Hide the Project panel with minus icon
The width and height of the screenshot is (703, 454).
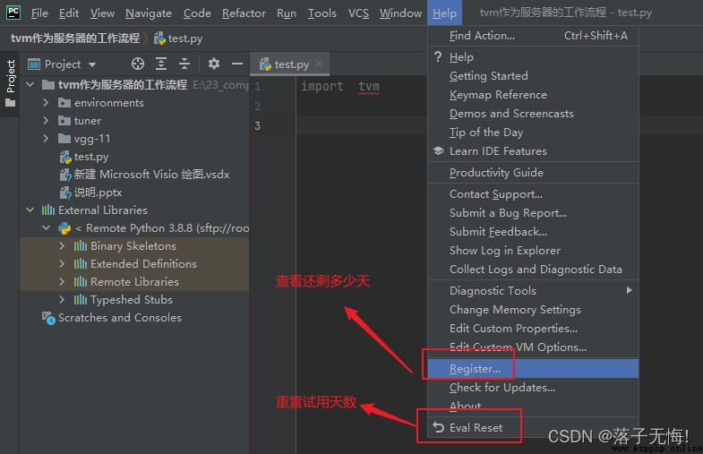(x=237, y=64)
